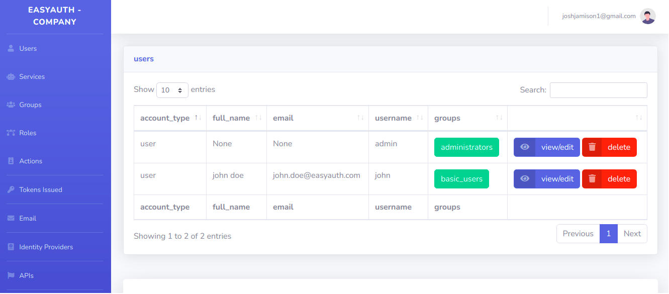Sort table by full_name column header
The width and height of the screenshot is (669, 294).
pos(237,118)
